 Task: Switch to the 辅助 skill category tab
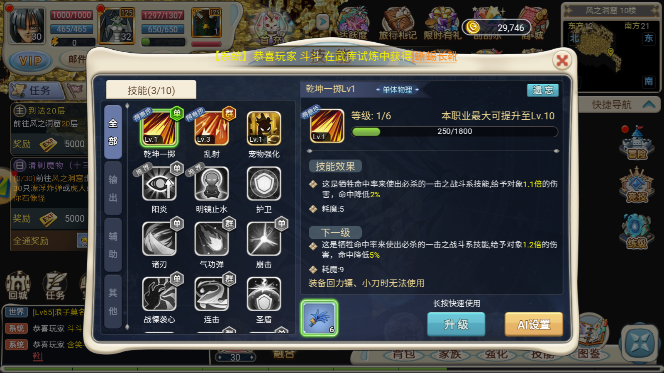tap(113, 245)
